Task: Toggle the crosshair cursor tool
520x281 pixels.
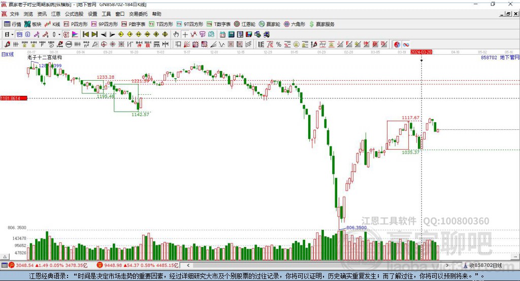Action: tap(185, 34)
